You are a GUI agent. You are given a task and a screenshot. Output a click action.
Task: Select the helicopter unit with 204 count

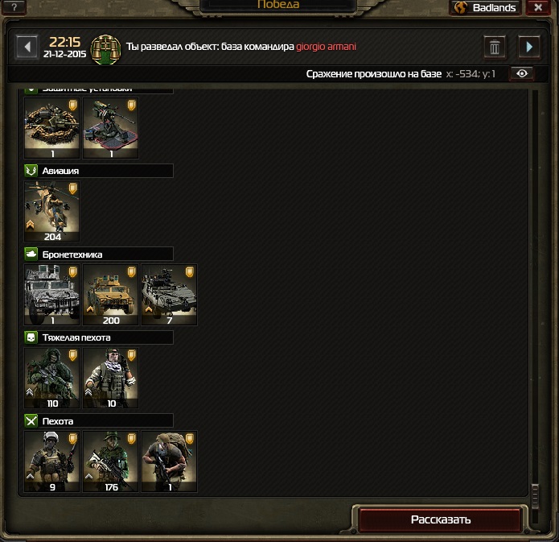[52, 211]
